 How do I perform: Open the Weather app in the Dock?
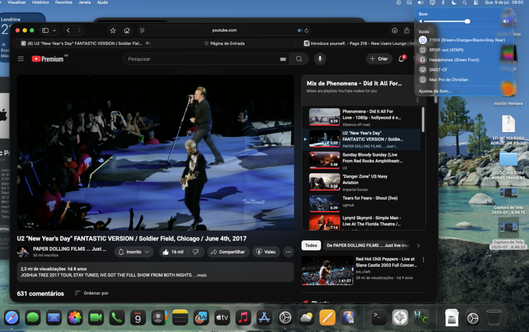click(x=306, y=318)
